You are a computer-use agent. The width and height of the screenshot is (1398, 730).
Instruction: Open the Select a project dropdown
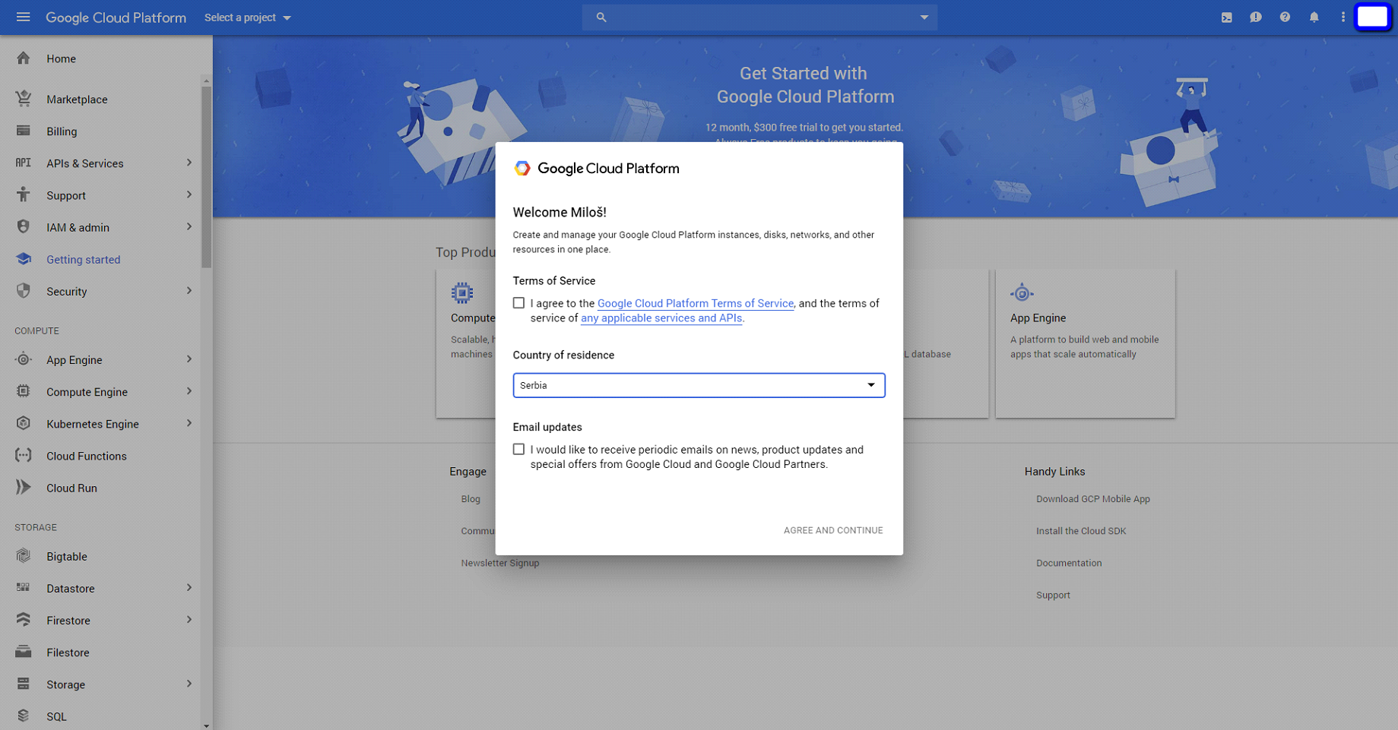point(247,17)
